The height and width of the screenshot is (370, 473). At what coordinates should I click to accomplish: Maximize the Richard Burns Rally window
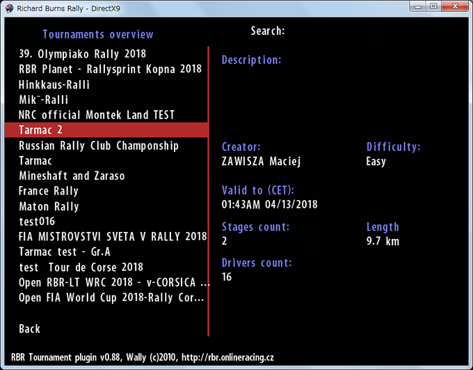433,6
